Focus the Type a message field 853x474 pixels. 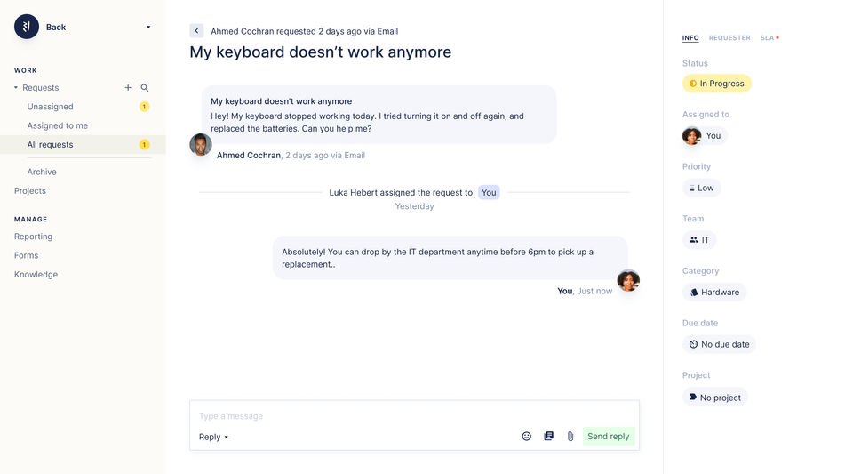414,416
